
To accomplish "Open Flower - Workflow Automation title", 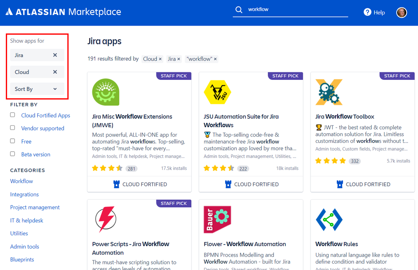I will point(245,244).
